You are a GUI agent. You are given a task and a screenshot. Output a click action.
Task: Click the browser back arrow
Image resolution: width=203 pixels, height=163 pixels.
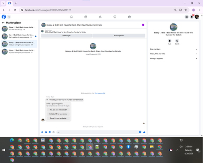4,10
